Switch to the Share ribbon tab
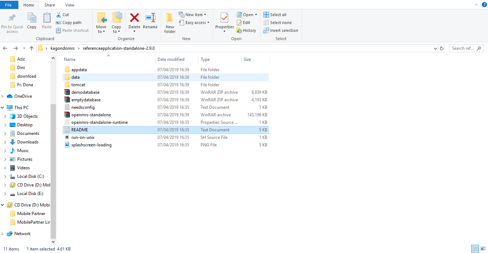The height and width of the screenshot is (253, 488). (50, 5)
